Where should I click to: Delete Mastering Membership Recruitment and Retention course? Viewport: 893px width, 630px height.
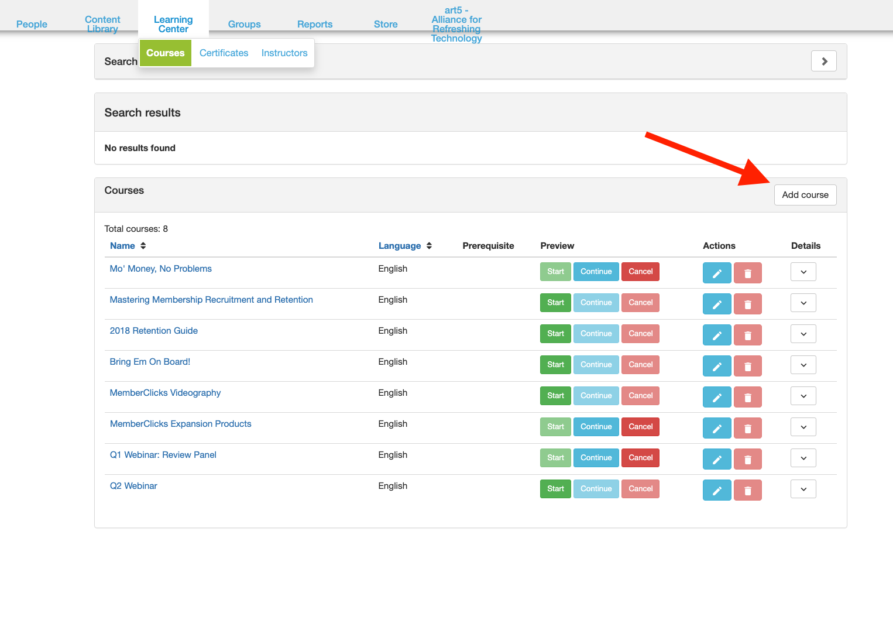coord(747,304)
